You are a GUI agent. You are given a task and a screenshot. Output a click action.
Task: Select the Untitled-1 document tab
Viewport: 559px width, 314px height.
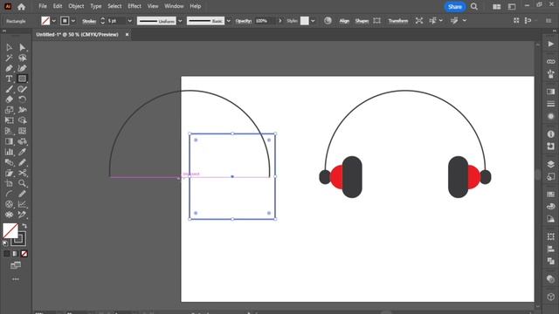[78, 35]
